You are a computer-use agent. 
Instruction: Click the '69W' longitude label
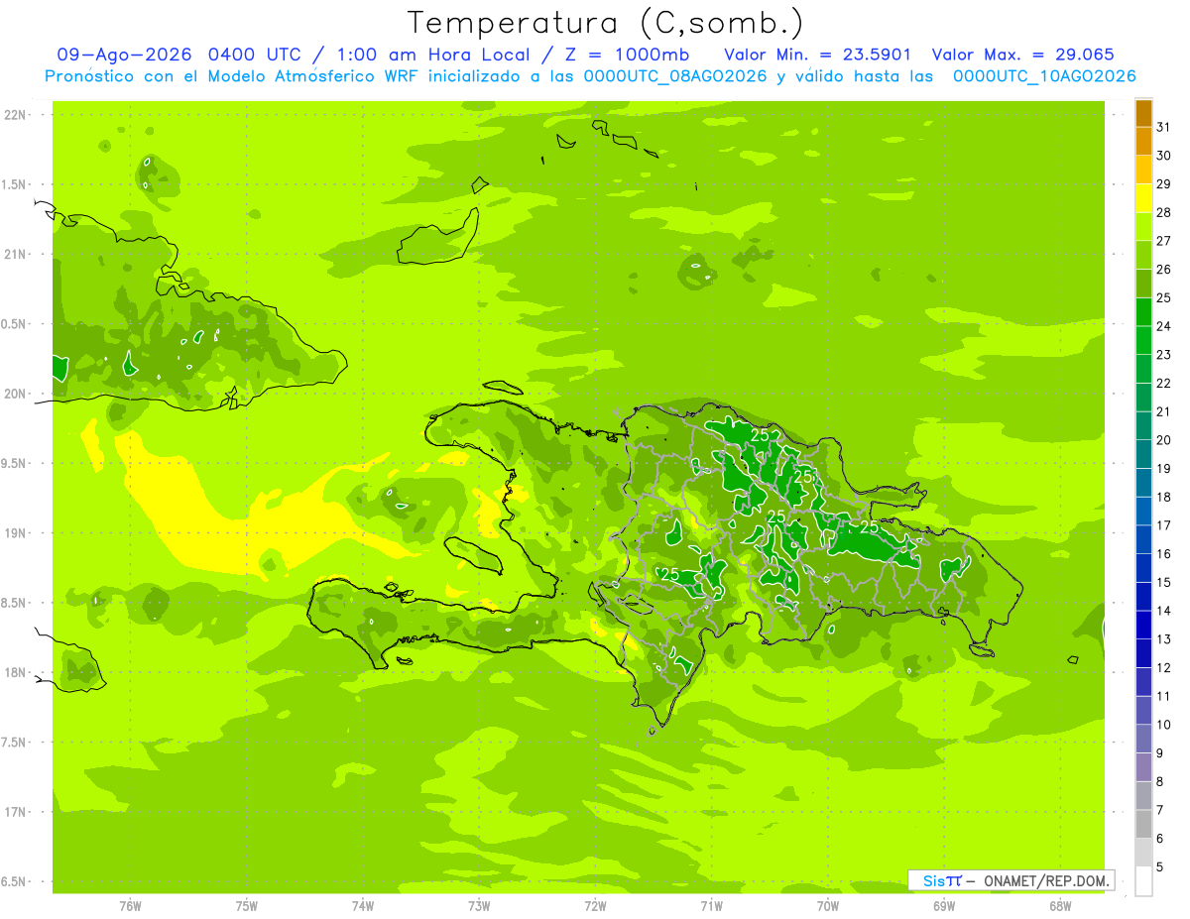pos(944,905)
